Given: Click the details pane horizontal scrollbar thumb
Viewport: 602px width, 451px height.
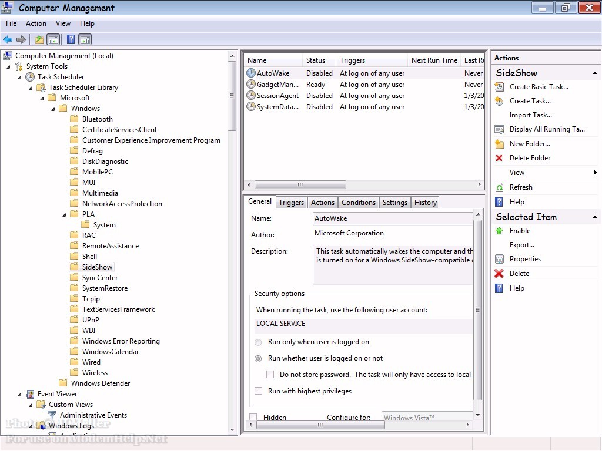Looking at the screenshot, I should click(320, 425).
